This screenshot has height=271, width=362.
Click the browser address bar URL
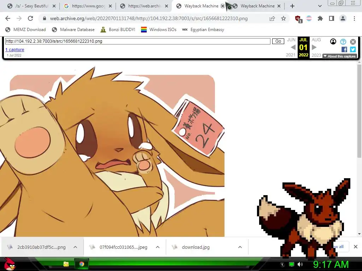tap(149, 18)
